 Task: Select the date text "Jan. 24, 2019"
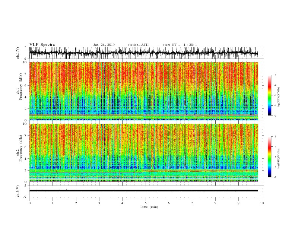[x=104, y=45]
